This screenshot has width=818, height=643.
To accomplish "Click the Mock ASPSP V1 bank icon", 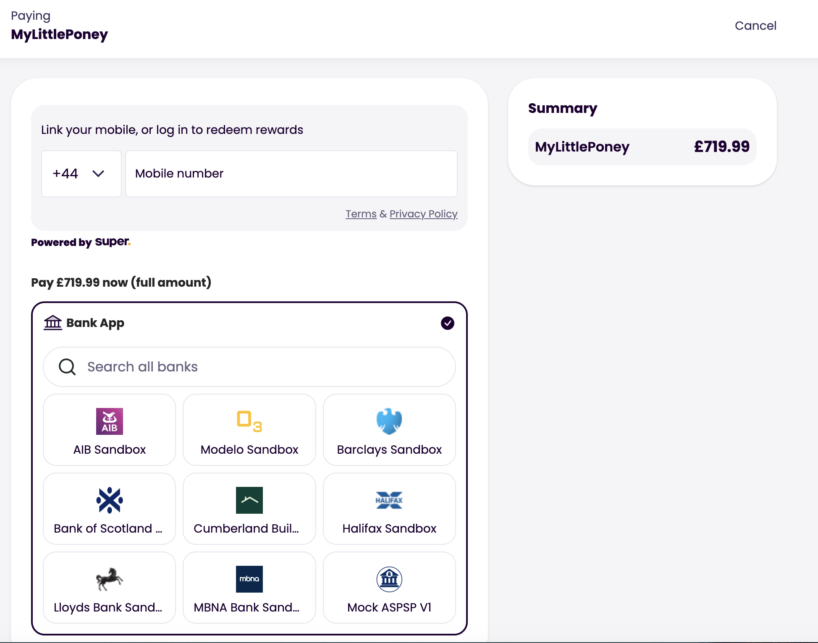I will pyautogui.click(x=389, y=579).
